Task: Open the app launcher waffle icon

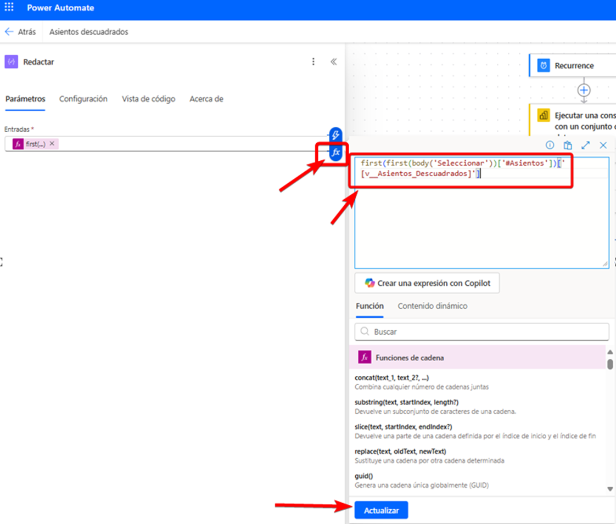Action: 9,8
